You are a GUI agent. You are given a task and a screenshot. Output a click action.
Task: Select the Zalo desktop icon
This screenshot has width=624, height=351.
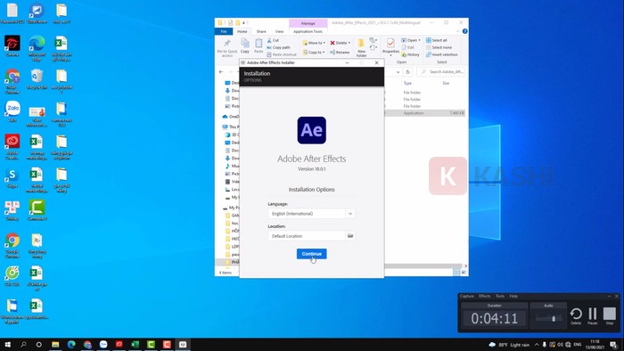tap(12, 111)
